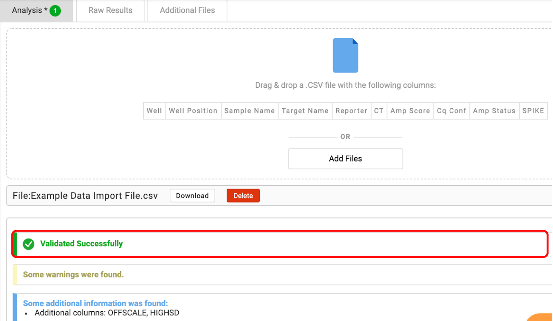The width and height of the screenshot is (553, 321).
Task: Click the Drag & drop instruction text
Action: pyautogui.click(x=345, y=85)
